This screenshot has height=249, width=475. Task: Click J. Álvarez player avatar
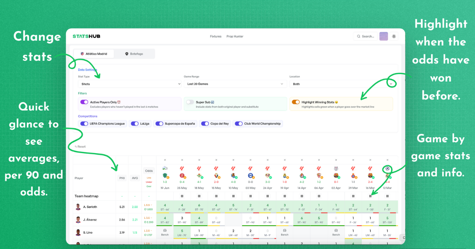(78, 220)
